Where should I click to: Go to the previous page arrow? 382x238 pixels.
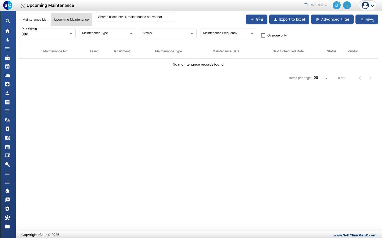pyautogui.click(x=360, y=78)
